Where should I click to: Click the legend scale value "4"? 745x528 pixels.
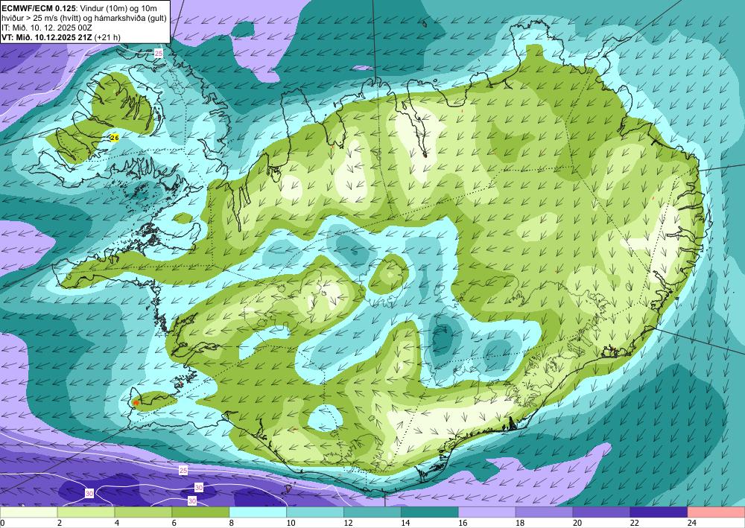[x=117, y=523]
